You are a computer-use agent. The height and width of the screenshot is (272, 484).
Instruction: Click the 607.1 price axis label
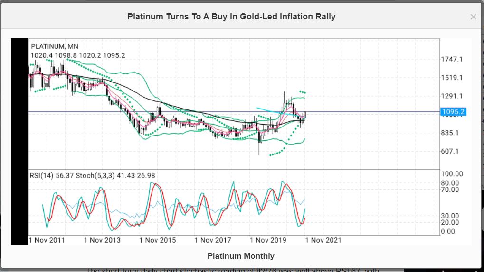450,152
